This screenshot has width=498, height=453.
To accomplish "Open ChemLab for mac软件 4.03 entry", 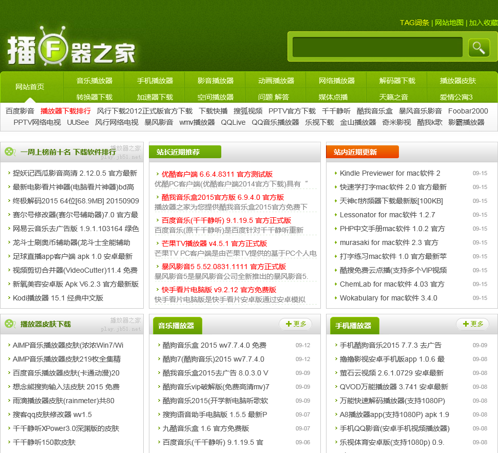I will [392, 284].
